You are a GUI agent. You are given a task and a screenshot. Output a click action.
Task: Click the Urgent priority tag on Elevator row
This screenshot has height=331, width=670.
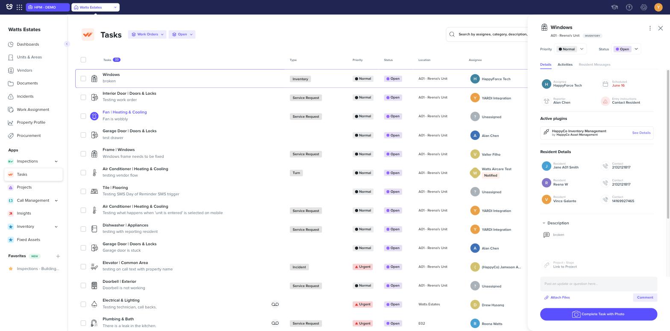click(363, 267)
